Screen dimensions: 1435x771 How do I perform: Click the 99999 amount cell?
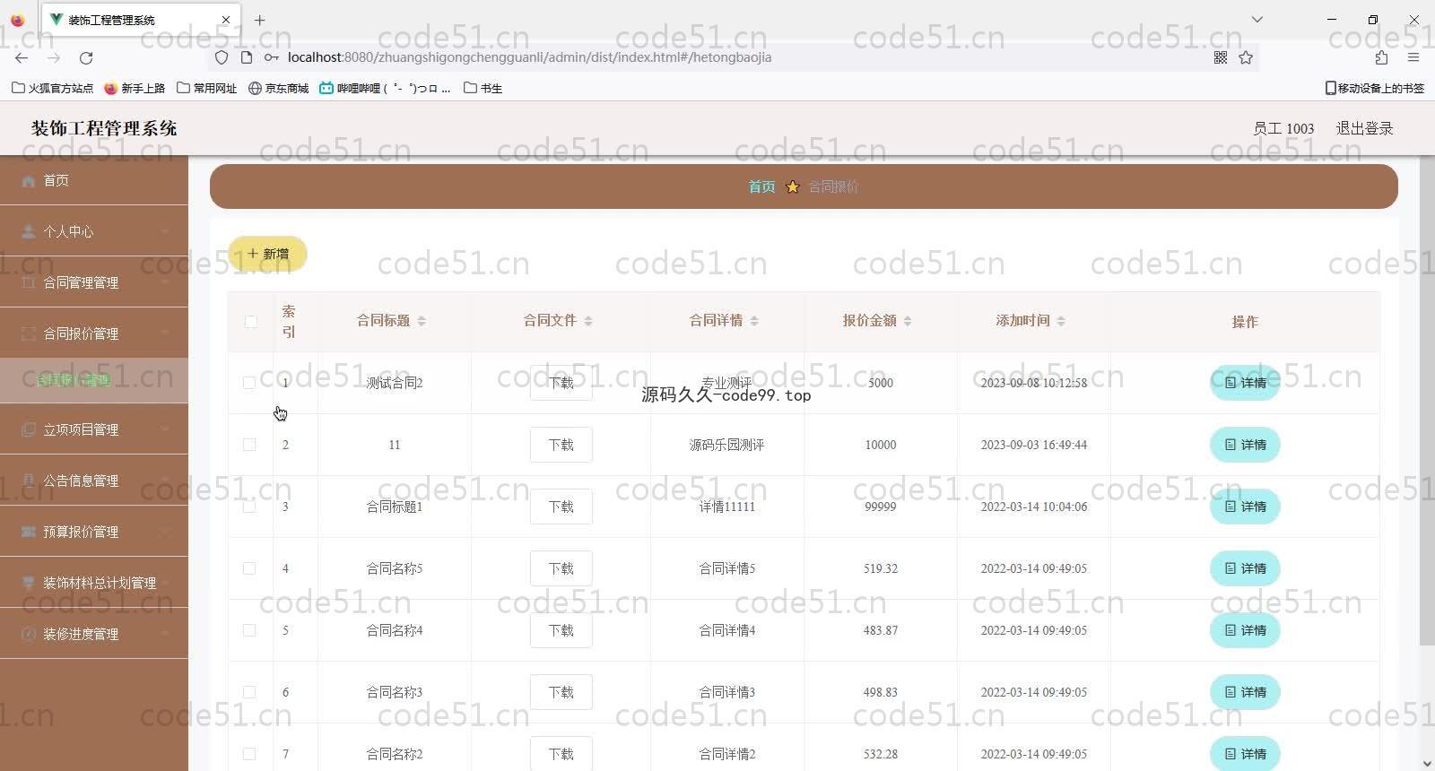point(881,507)
